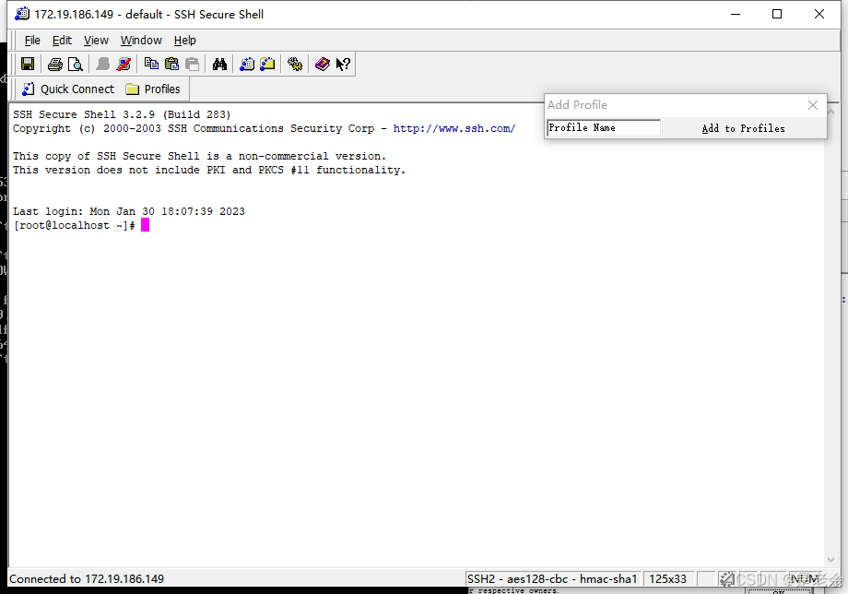Click the 'PKI and PKCS #11 functionality' line

click(x=209, y=170)
